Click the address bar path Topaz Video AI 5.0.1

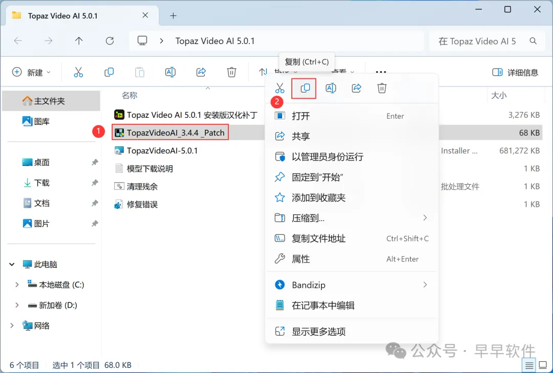[x=215, y=41]
